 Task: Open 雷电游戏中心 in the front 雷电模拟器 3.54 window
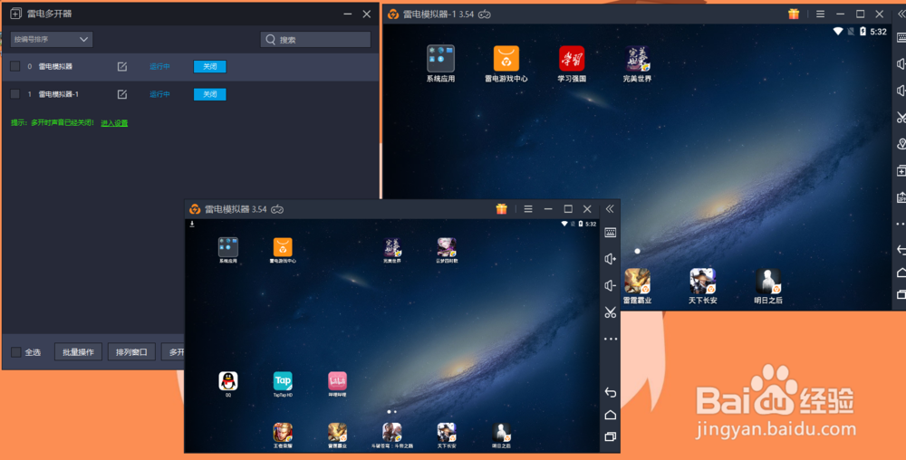click(283, 247)
